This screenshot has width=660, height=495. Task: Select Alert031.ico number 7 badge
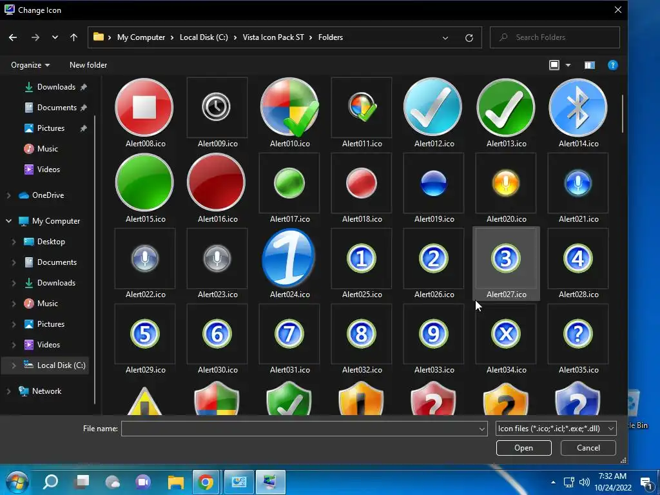289,333
